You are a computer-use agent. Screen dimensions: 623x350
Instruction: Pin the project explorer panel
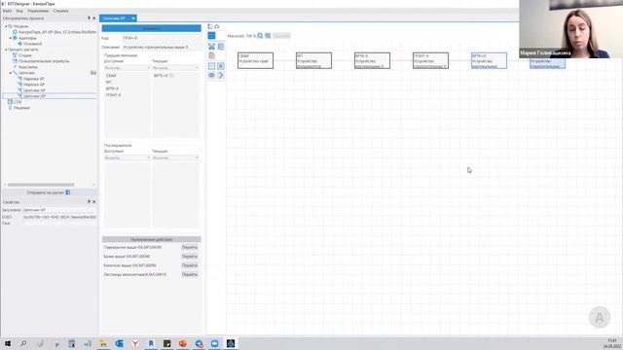point(89,18)
